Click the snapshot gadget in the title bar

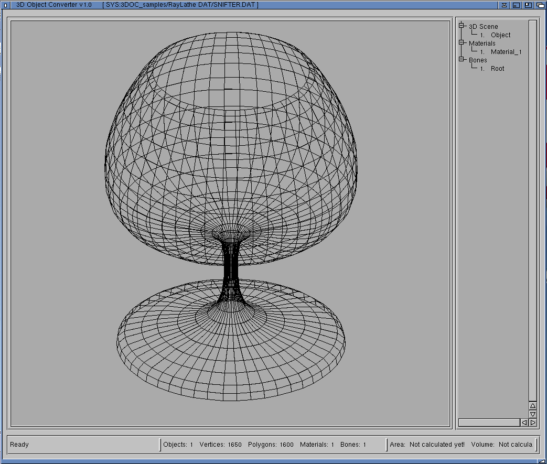[x=504, y=5]
